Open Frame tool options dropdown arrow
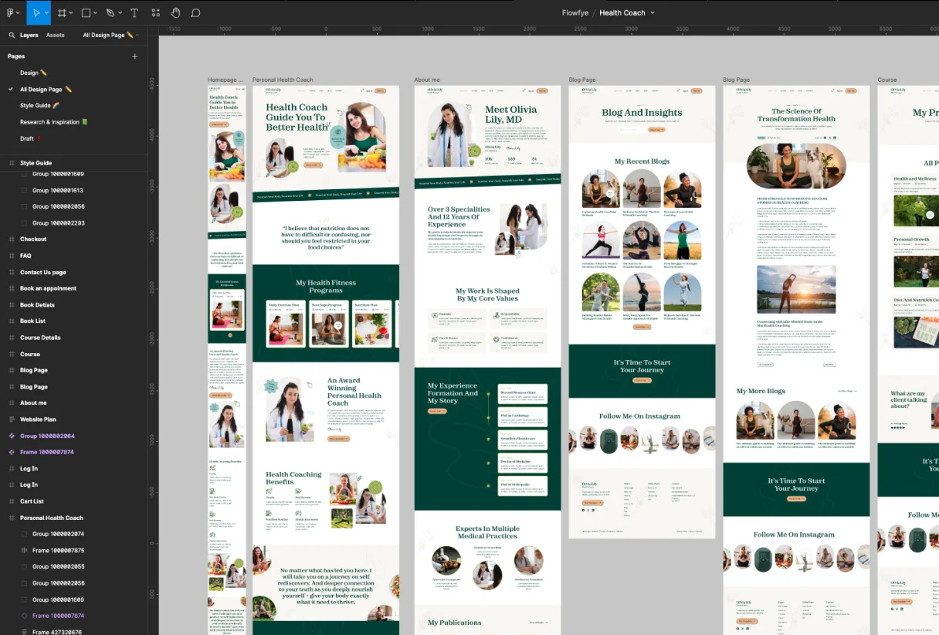This screenshot has height=635, width=939. pyautogui.click(x=71, y=13)
